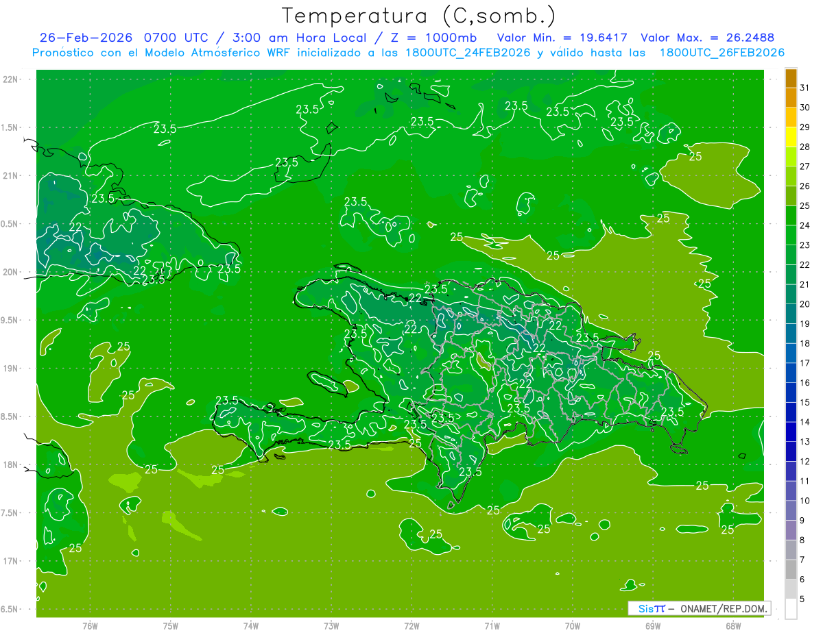Click the '74W' longitude label
The width and height of the screenshot is (823, 635).
(251, 626)
